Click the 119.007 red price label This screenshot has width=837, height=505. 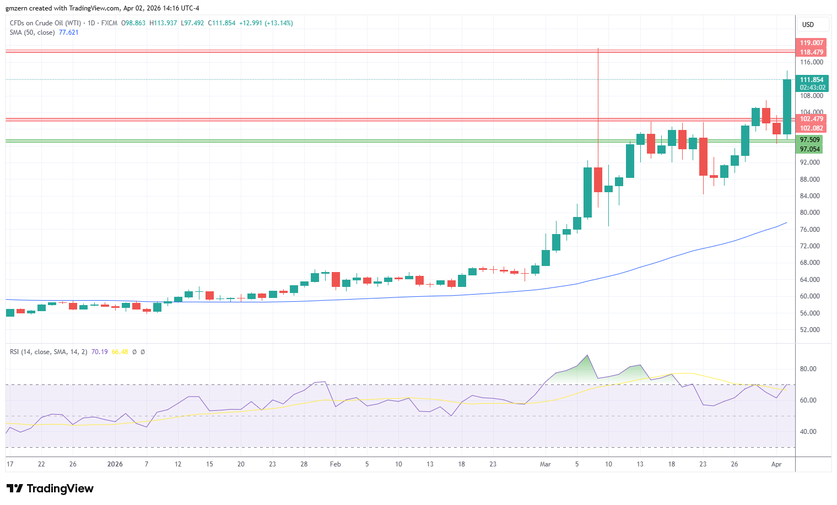[x=812, y=43]
